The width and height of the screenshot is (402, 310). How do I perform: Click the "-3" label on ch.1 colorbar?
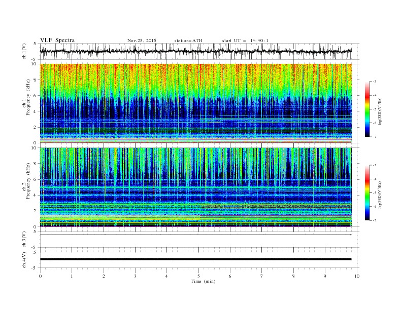coord(375,82)
